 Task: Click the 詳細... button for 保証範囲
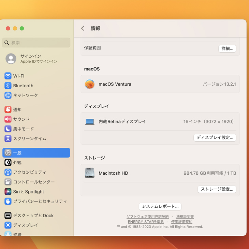[x=227, y=48]
